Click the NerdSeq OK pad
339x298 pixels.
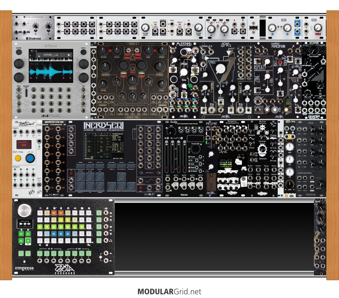tap(90, 186)
